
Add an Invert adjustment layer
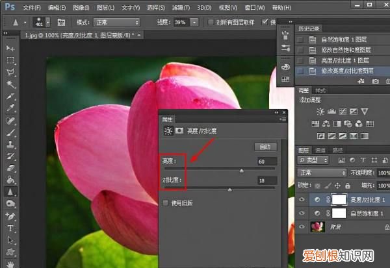click(x=320, y=136)
